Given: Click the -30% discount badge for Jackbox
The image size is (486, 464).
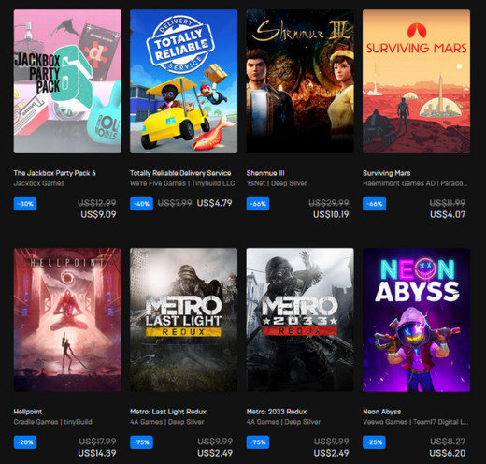Looking at the screenshot, I should [x=25, y=204].
